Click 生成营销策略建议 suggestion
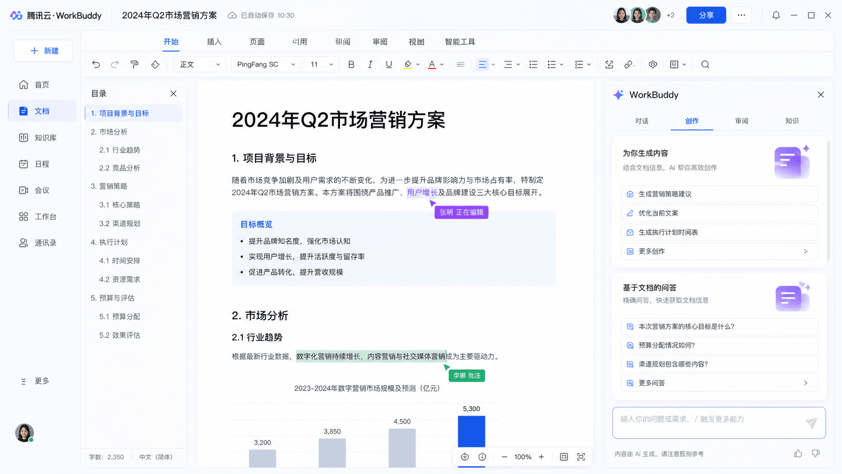The image size is (842, 474). coord(719,194)
